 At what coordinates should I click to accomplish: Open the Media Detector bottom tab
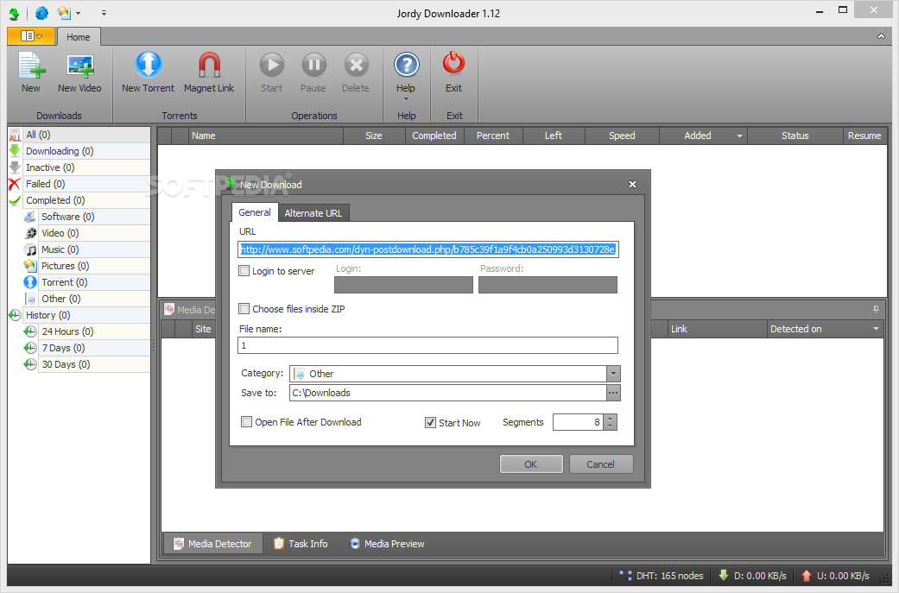(213, 544)
